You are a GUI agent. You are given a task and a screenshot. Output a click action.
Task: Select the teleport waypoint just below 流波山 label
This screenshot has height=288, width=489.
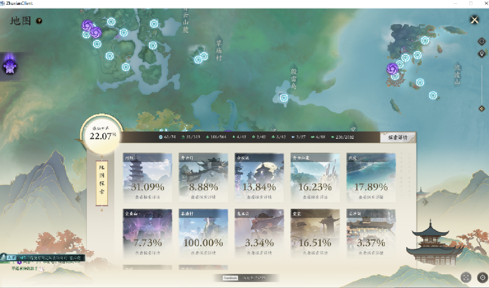tap(433, 95)
